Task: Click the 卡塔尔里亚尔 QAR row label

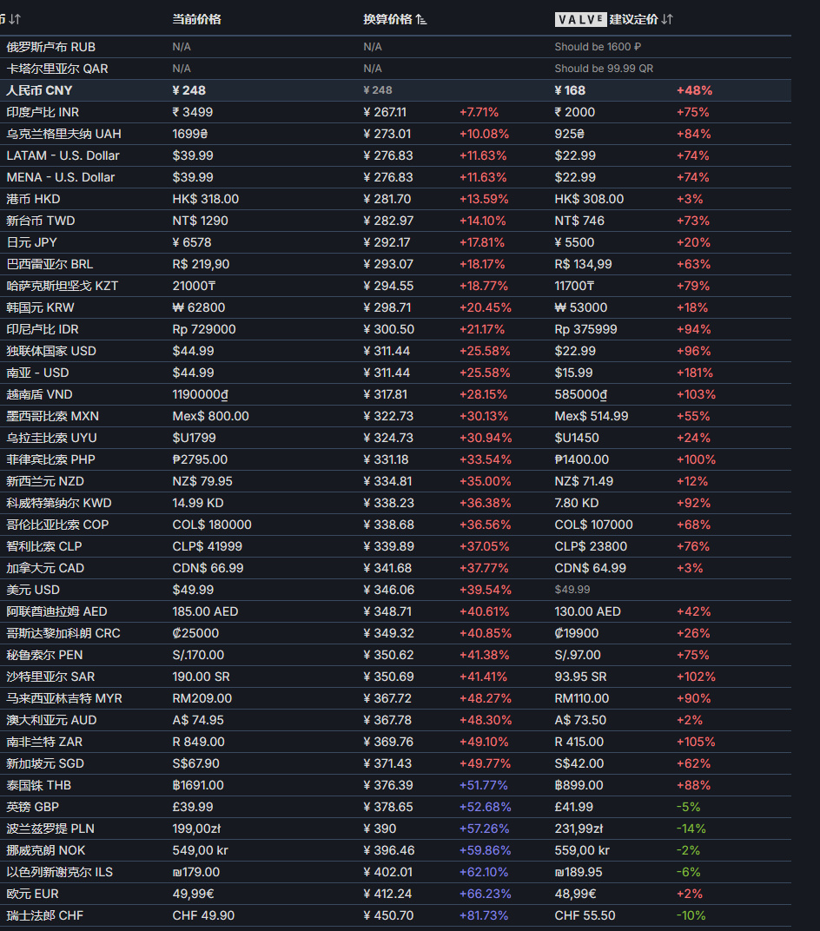Action: (57, 69)
